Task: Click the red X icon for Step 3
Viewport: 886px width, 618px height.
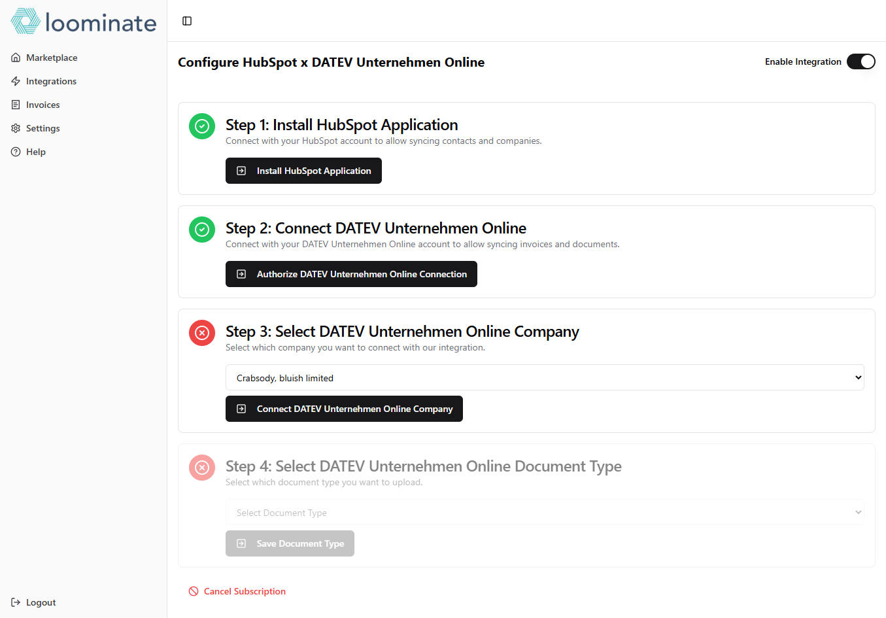Action: coord(202,333)
